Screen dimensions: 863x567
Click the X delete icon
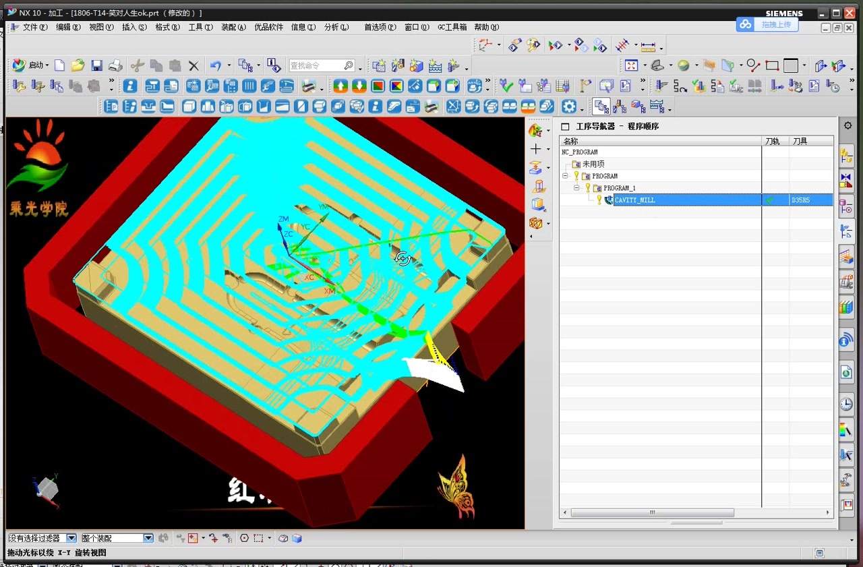point(194,65)
